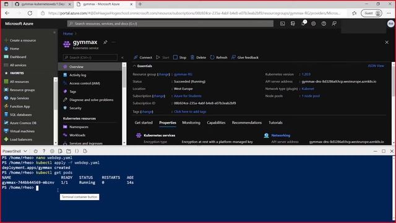The width and height of the screenshot is (396, 223).
Task: Select Overview in resource menu
Action: 90,67
